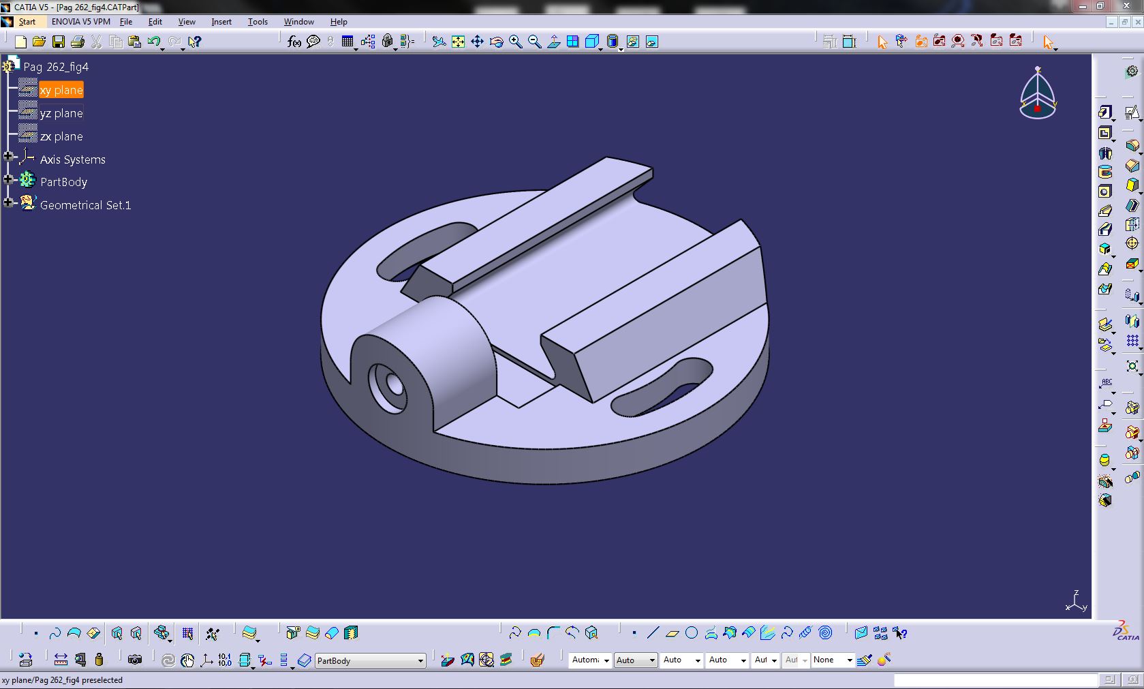Open the Start menu
This screenshot has width=1144, height=689.
point(27,22)
